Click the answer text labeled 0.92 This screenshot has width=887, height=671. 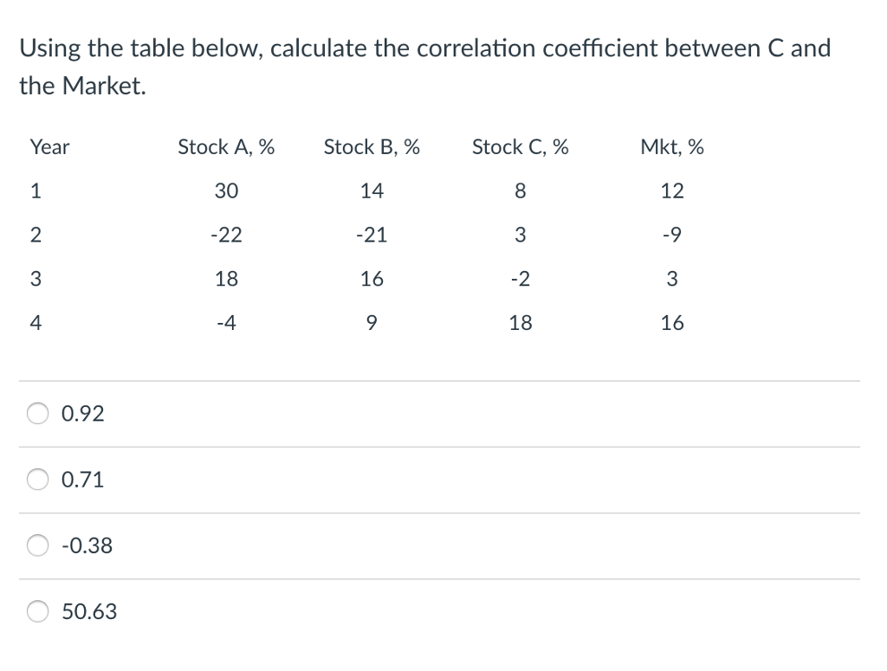[82, 413]
